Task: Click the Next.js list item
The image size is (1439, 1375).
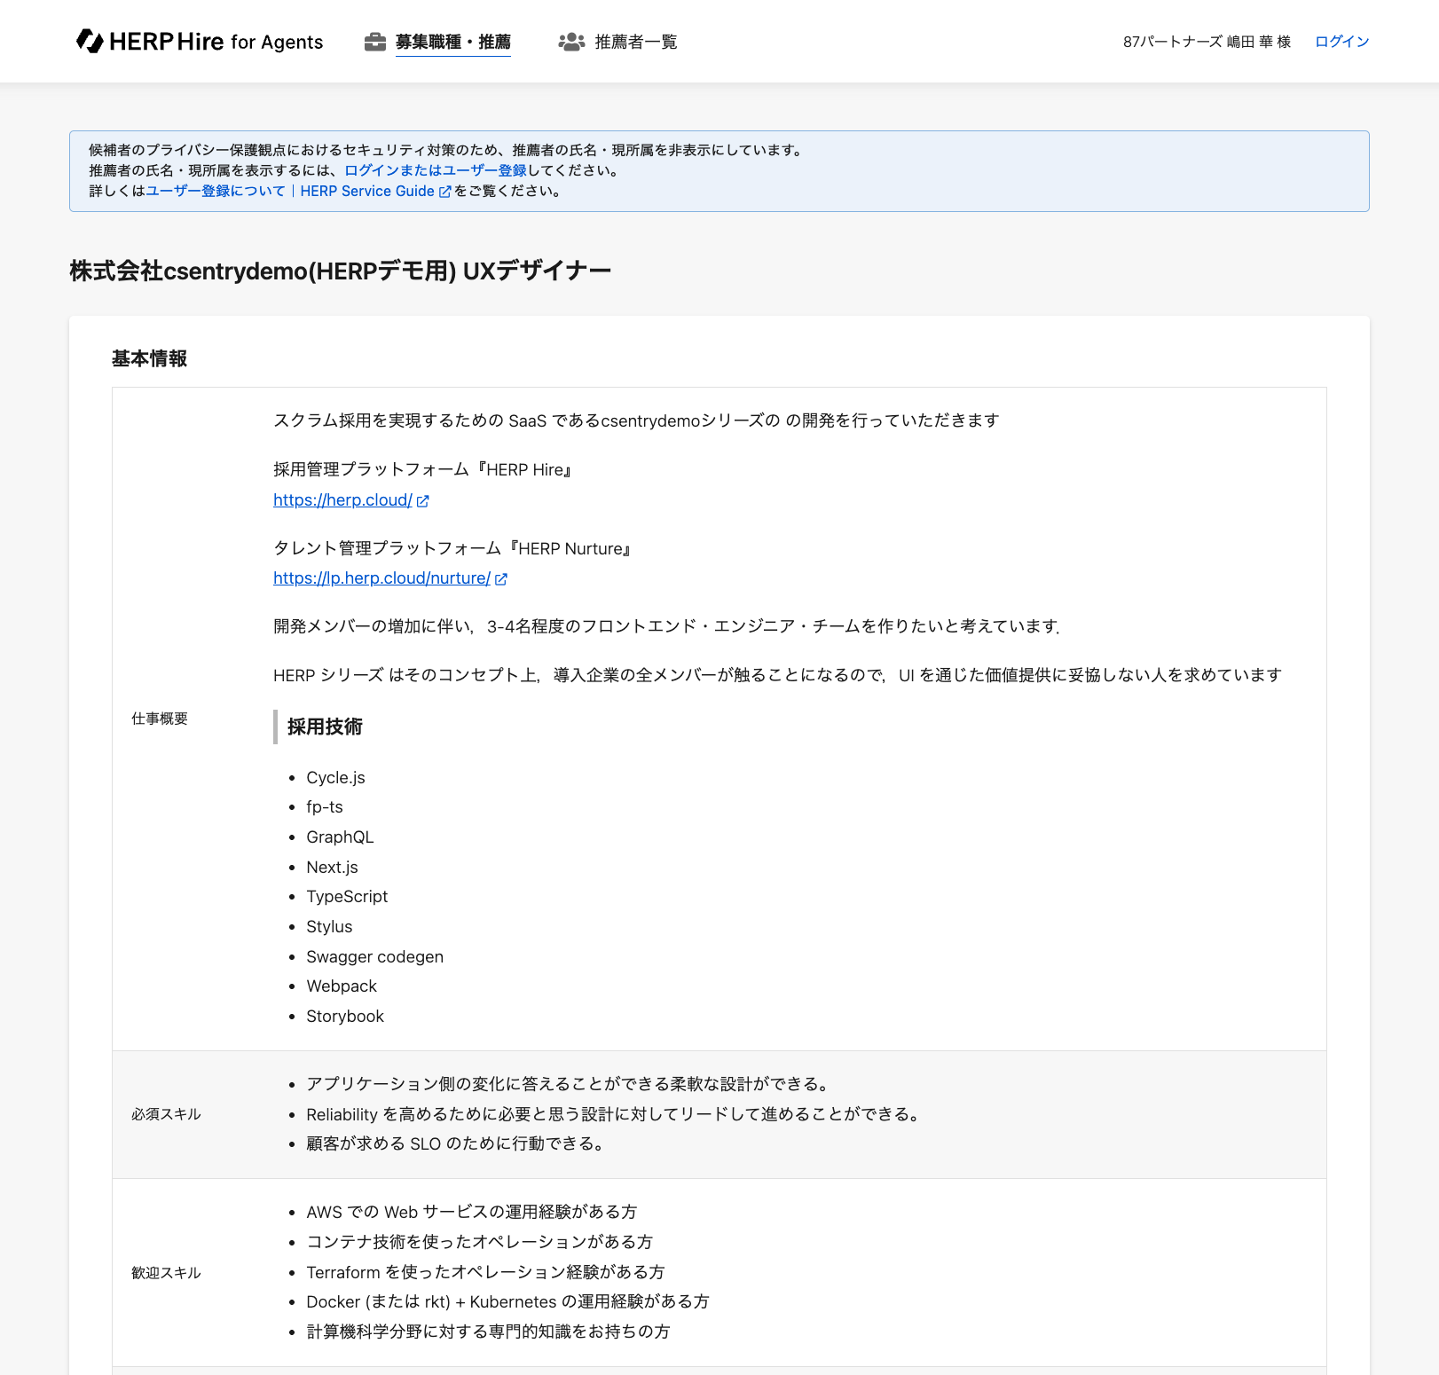Action: coord(332,868)
